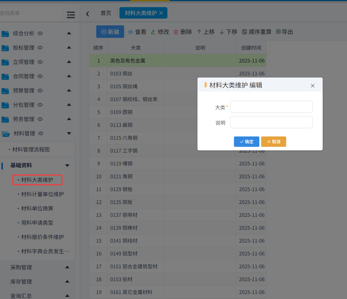Expand 综合分析 with its arrow
This screenshot has width=347, height=299.
69,33
